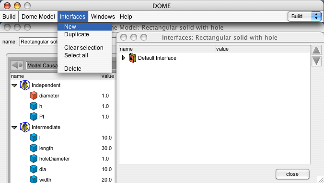Screen dimensions: 324x183
Task: Select the blue cube icon next to width
Action: (34, 180)
